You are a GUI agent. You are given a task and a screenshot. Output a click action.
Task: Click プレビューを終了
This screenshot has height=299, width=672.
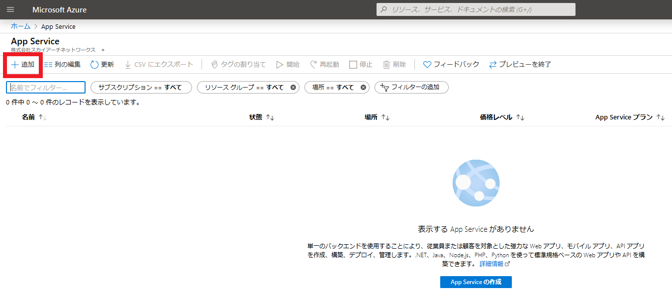[x=520, y=64]
